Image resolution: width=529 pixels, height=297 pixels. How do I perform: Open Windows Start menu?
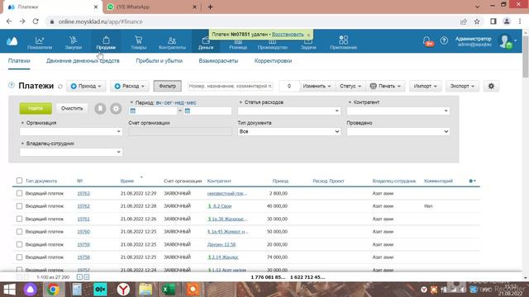[9, 290]
